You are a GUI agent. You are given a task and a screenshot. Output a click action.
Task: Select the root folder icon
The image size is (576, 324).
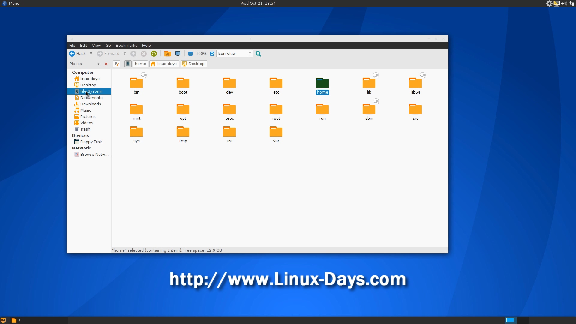[x=276, y=109]
